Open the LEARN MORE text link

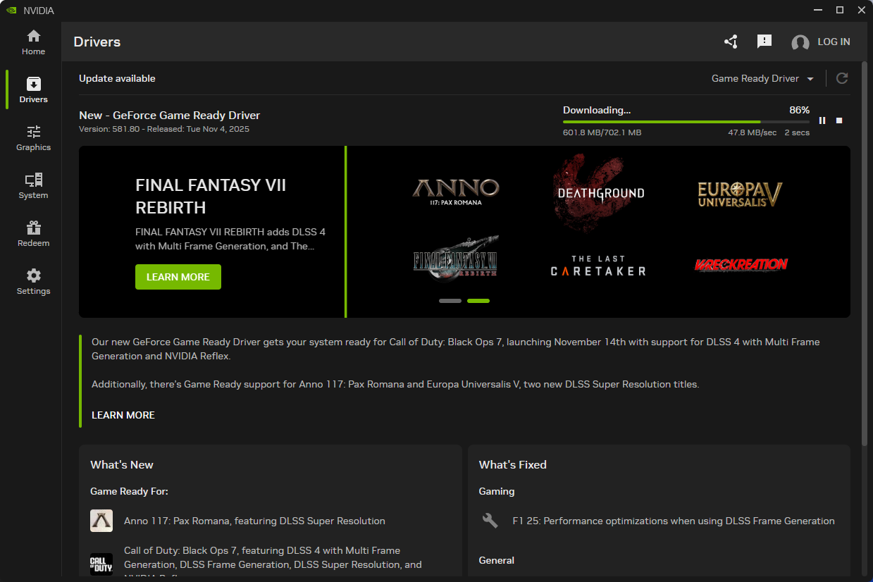coord(123,415)
